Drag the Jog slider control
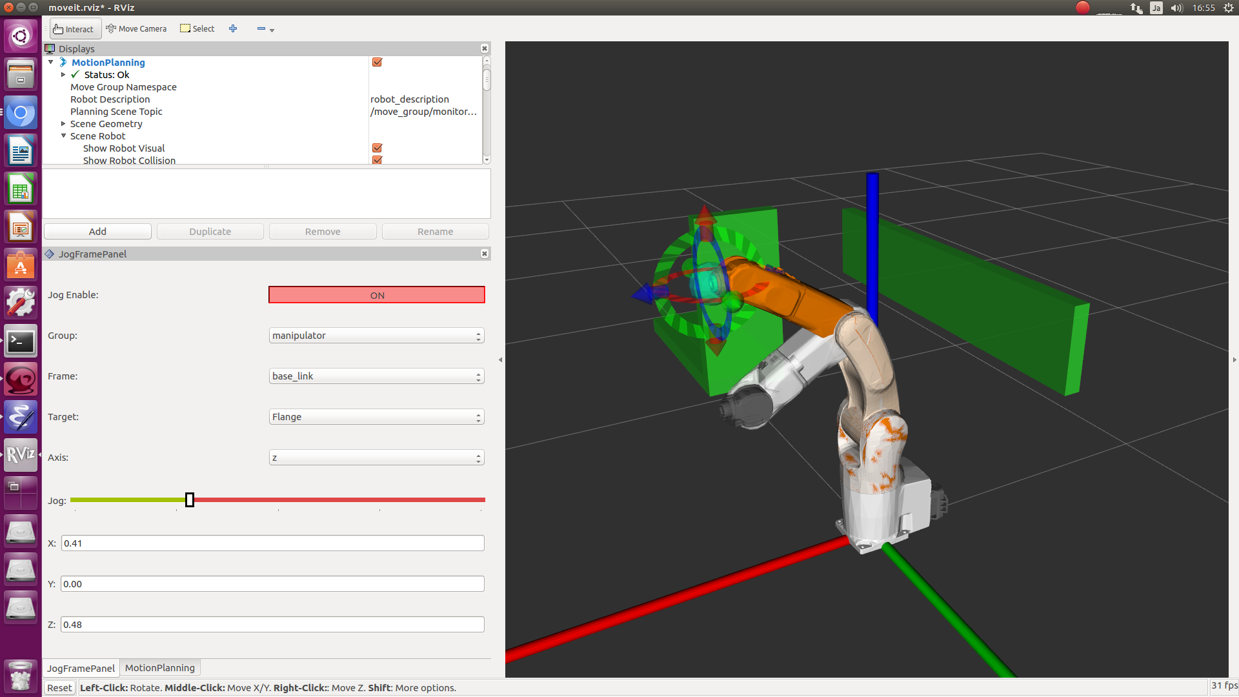 [189, 500]
